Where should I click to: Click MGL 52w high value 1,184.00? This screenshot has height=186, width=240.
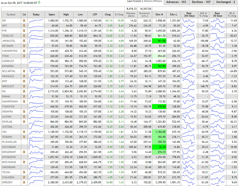(x=159, y=132)
